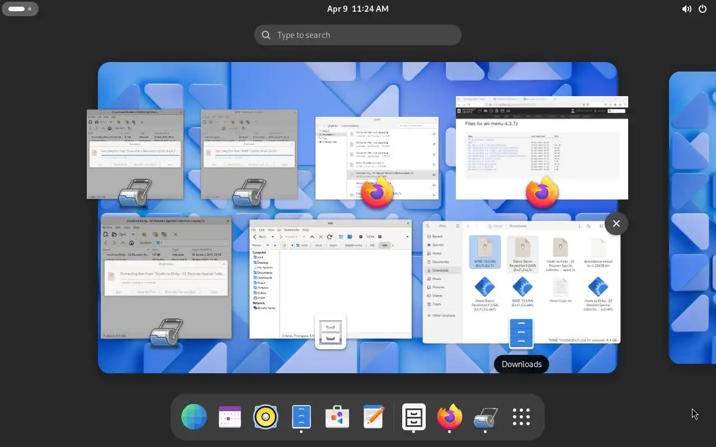This screenshot has width=716, height=447.
Task: Activate Firefox Library downloads window
Action: click(377, 158)
